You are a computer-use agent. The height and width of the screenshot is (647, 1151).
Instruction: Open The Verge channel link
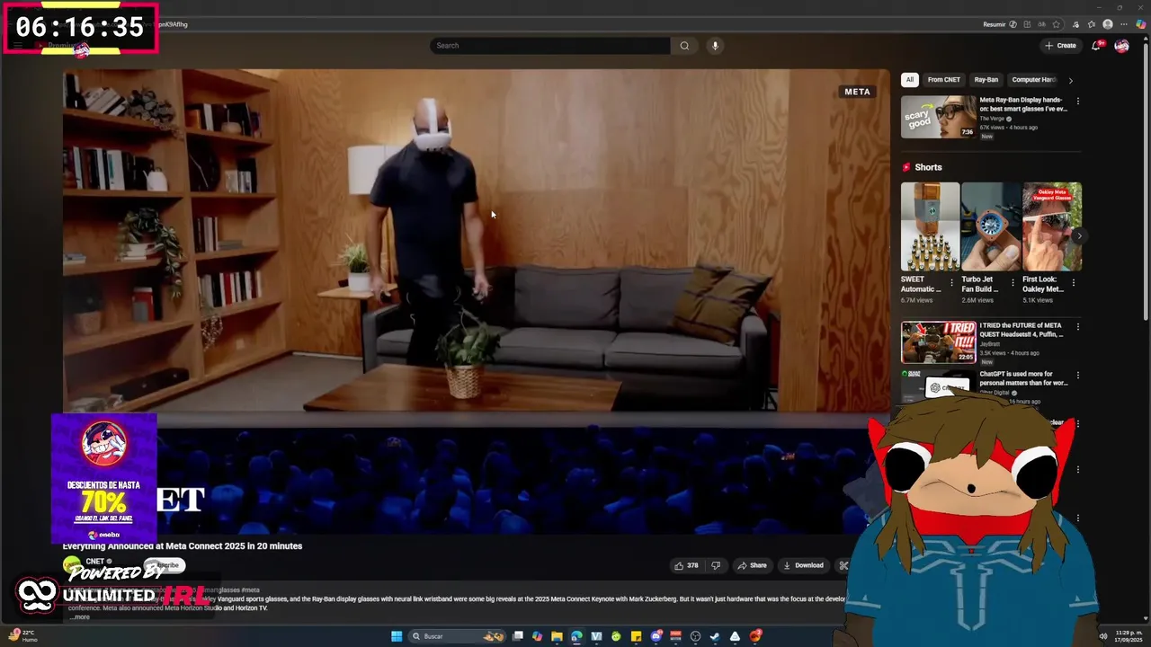tap(992, 119)
